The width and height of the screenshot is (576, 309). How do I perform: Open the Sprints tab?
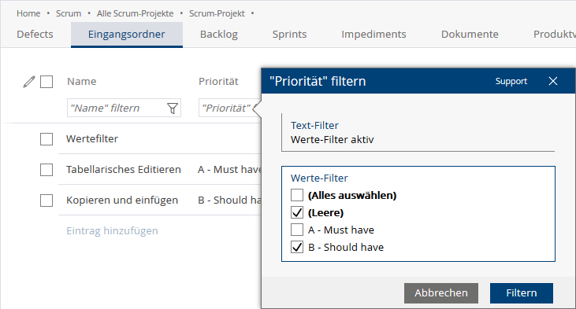tap(289, 35)
